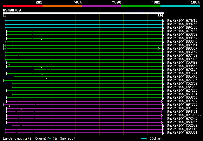The height and width of the screenshot is (141, 203).
Task: Click the purple ~60% identity legend segment
Action: click(101, 5)
